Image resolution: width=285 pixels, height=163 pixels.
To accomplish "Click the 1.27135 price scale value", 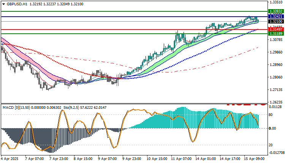I will click(x=276, y=89).
